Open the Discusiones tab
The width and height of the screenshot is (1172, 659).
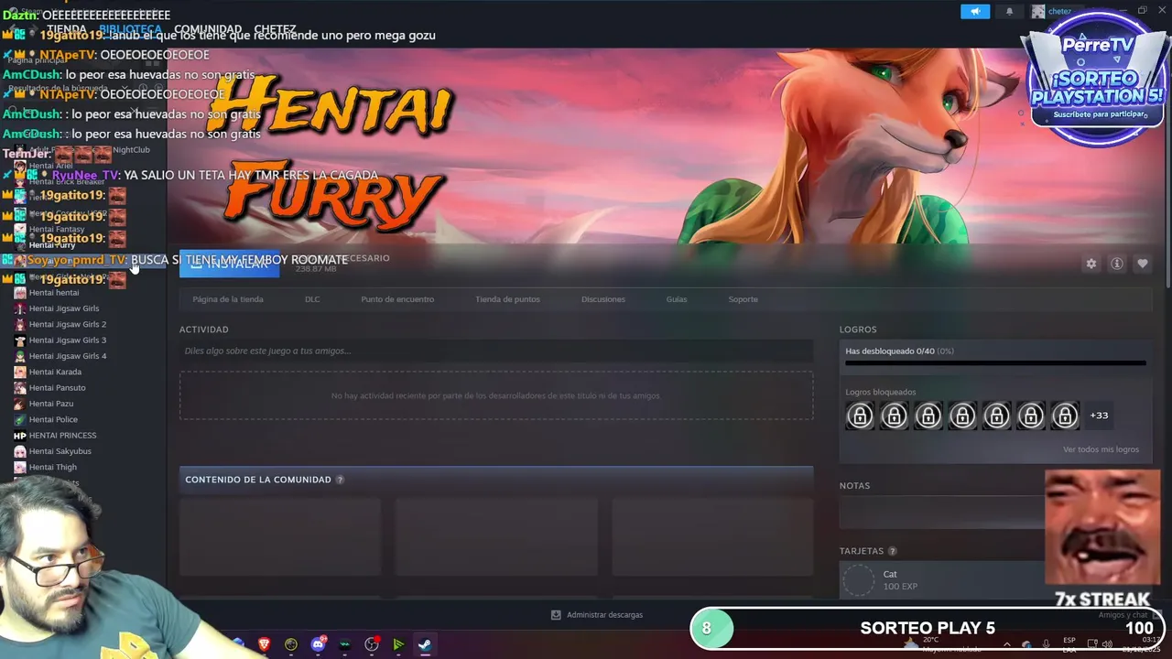point(603,299)
